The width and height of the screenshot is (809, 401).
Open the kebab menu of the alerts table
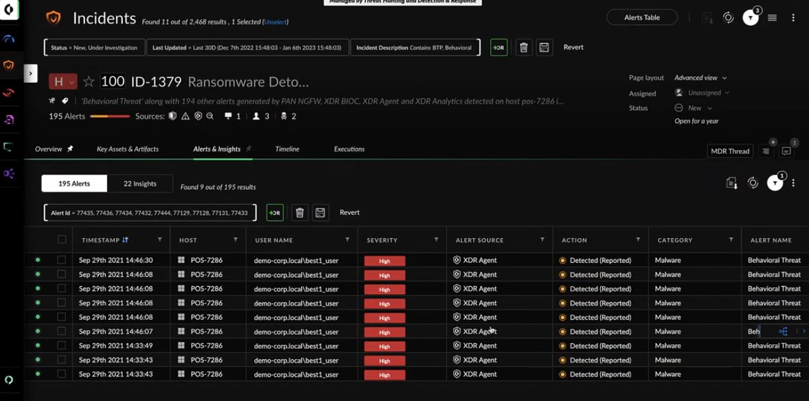[793, 183]
